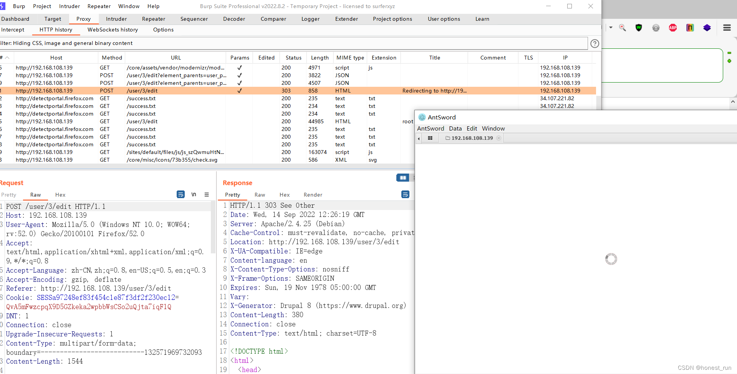This screenshot has height=374, width=737.
Task: Click the green plus icon in browser page
Action: tap(729, 61)
